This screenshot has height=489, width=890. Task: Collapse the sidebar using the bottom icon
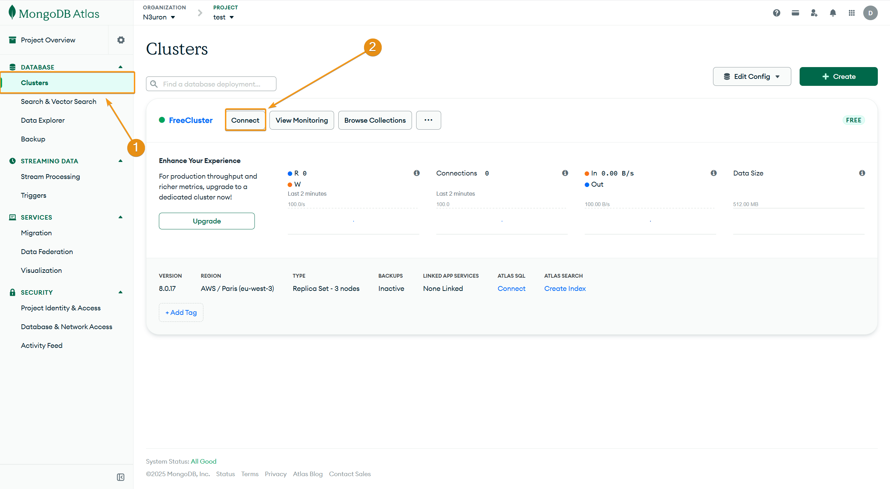(121, 477)
